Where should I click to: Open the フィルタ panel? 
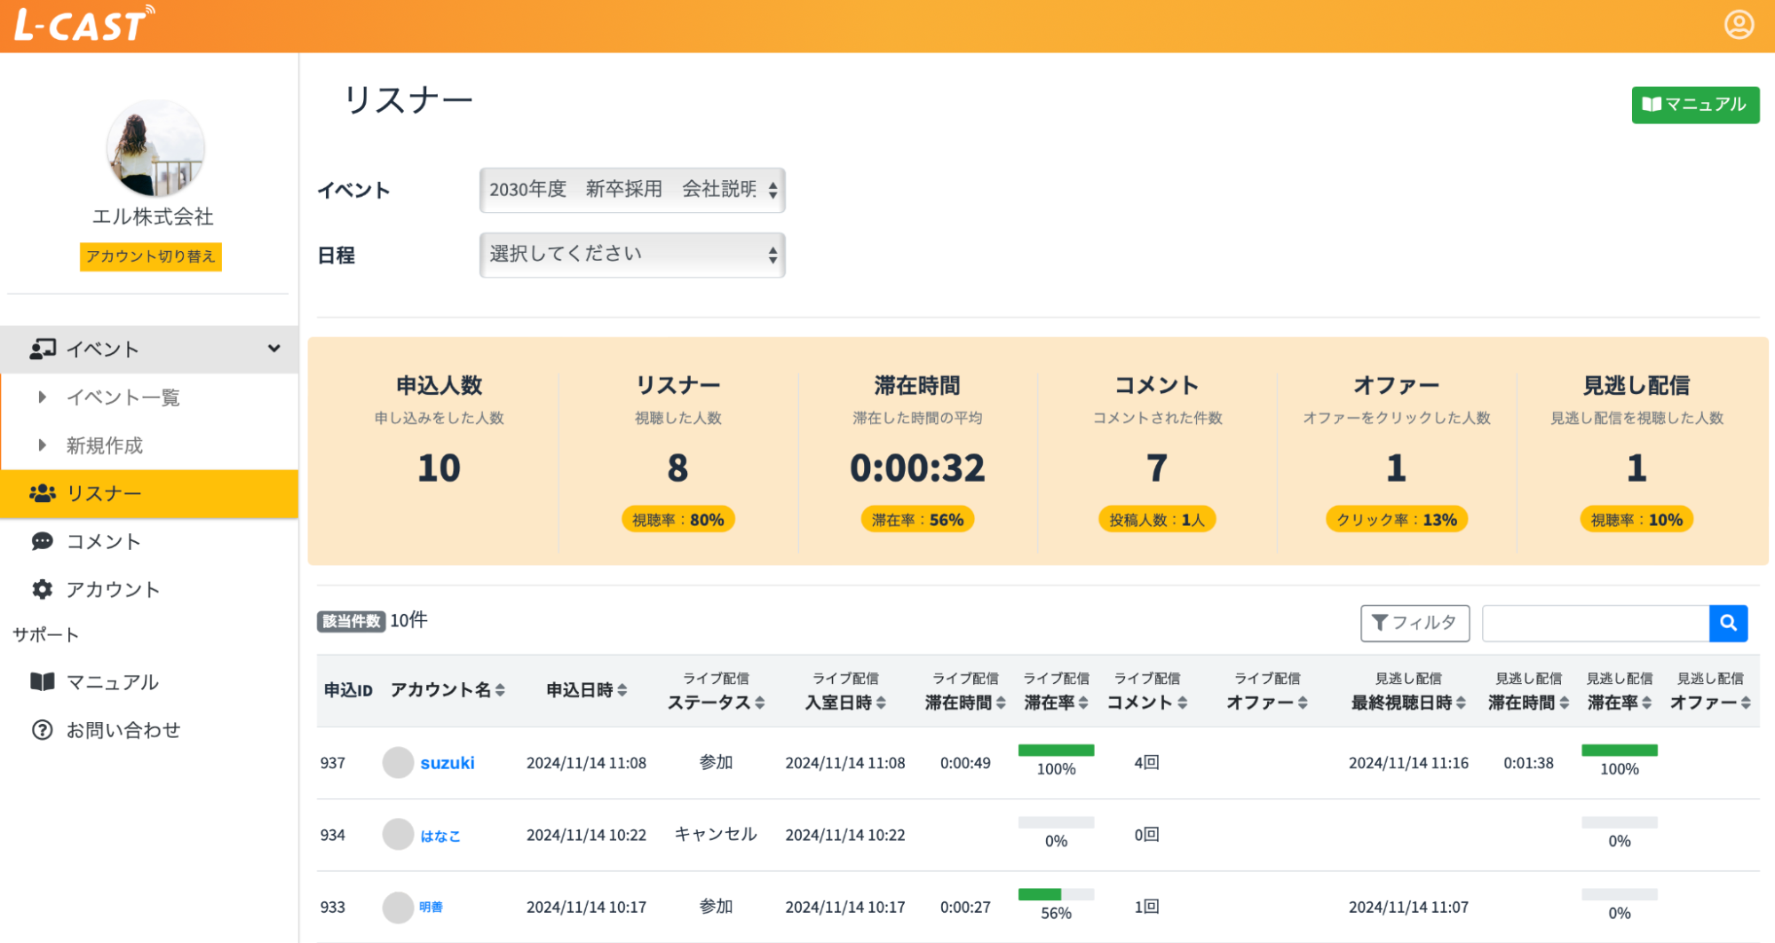[x=1414, y=623]
